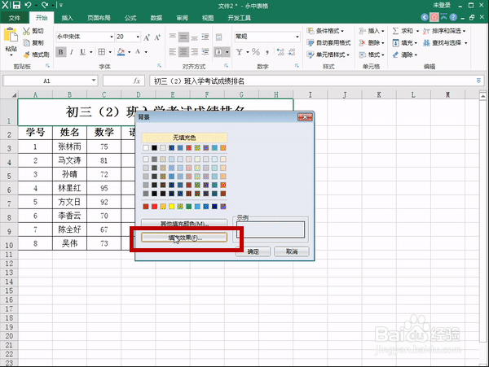Redo the last undone action
The width and height of the screenshot is (489, 367).
click(x=45, y=5)
